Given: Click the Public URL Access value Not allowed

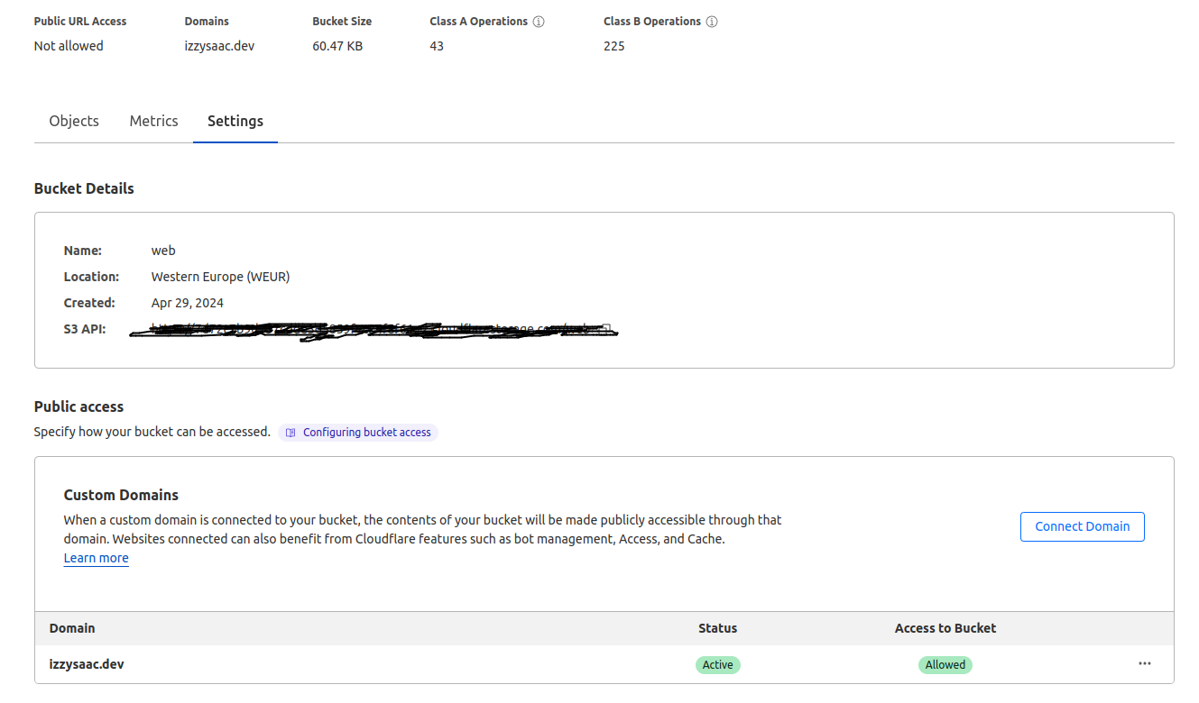Looking at the screenshot, I should (x=69, y=45).
